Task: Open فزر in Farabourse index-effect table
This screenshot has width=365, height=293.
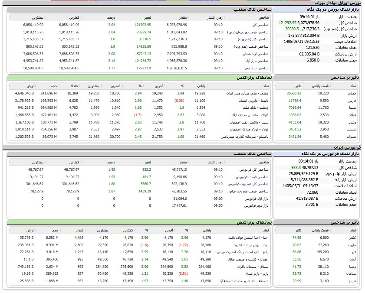Action: 354,252
